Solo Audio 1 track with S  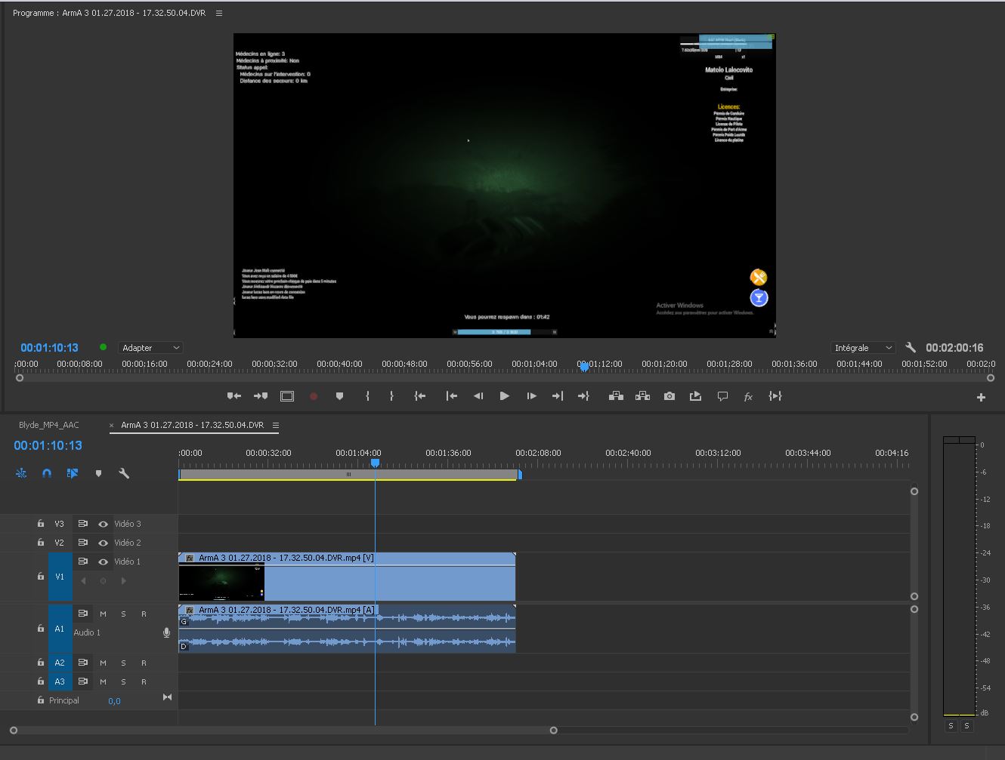tap(123, 614)
